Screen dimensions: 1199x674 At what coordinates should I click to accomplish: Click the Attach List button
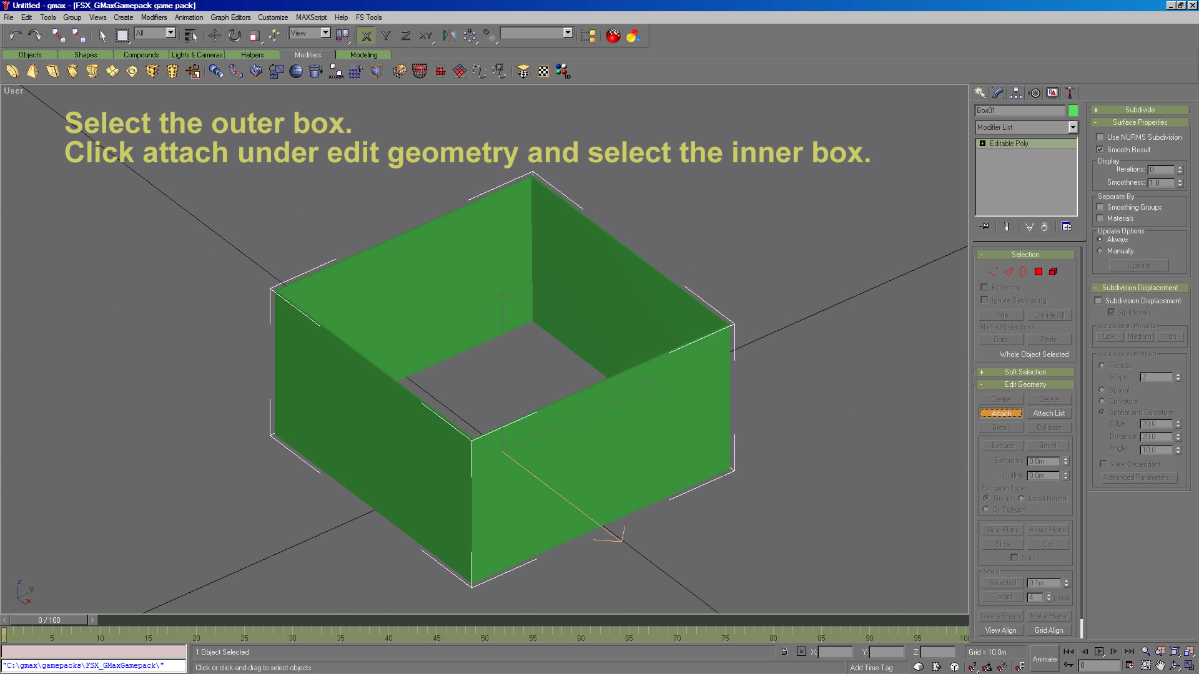(1049, 413)
